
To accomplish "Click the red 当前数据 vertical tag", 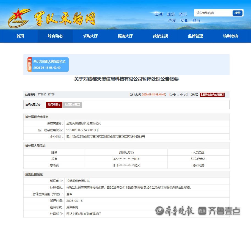I will click(x=29, y=65).
